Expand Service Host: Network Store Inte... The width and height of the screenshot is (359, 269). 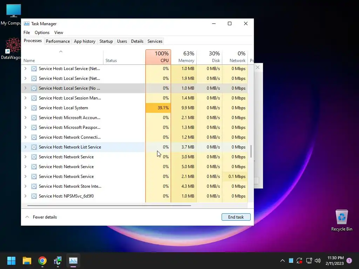(25, 186)
